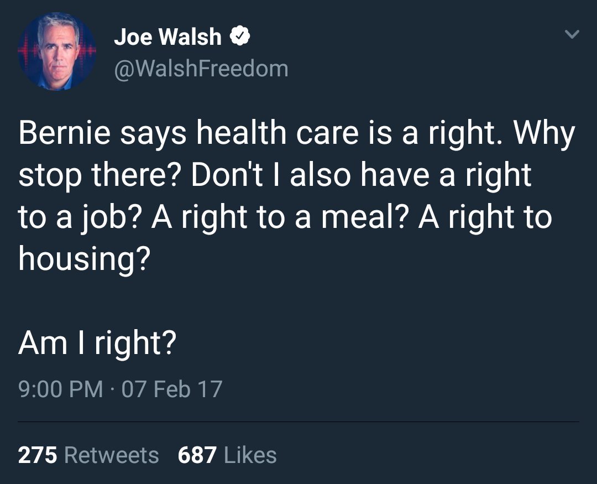This screenshot has height=484, width=597.
Task: Click the 9:00 PM timestamp
Action: 61,389
